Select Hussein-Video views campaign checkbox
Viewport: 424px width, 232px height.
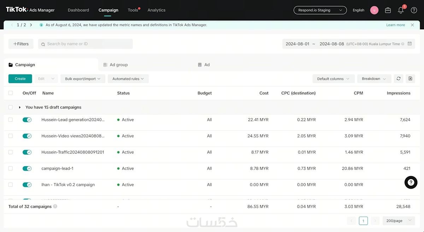tap(11, 136)
